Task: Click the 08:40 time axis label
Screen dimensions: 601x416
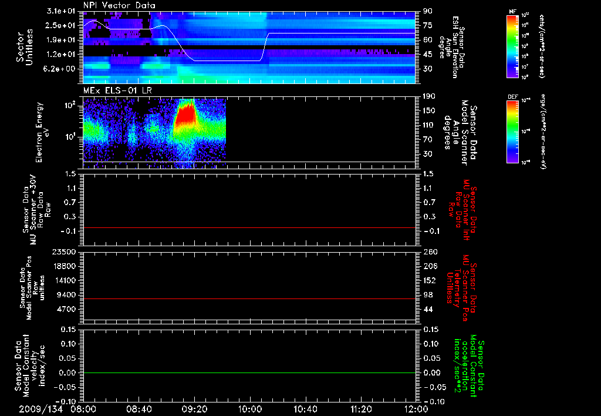Action: coord(139,409)
